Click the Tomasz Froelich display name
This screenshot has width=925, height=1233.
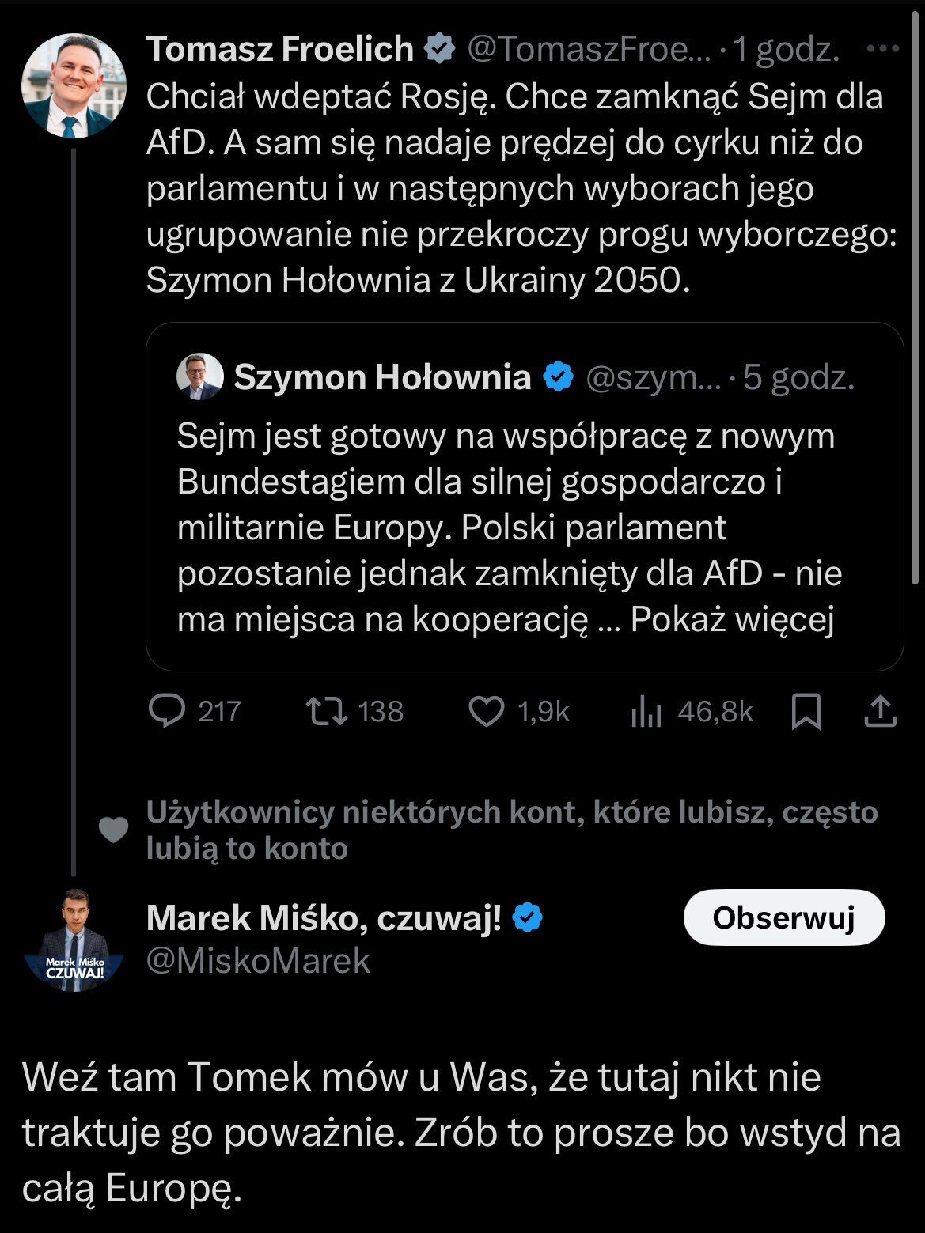(280, 49)
